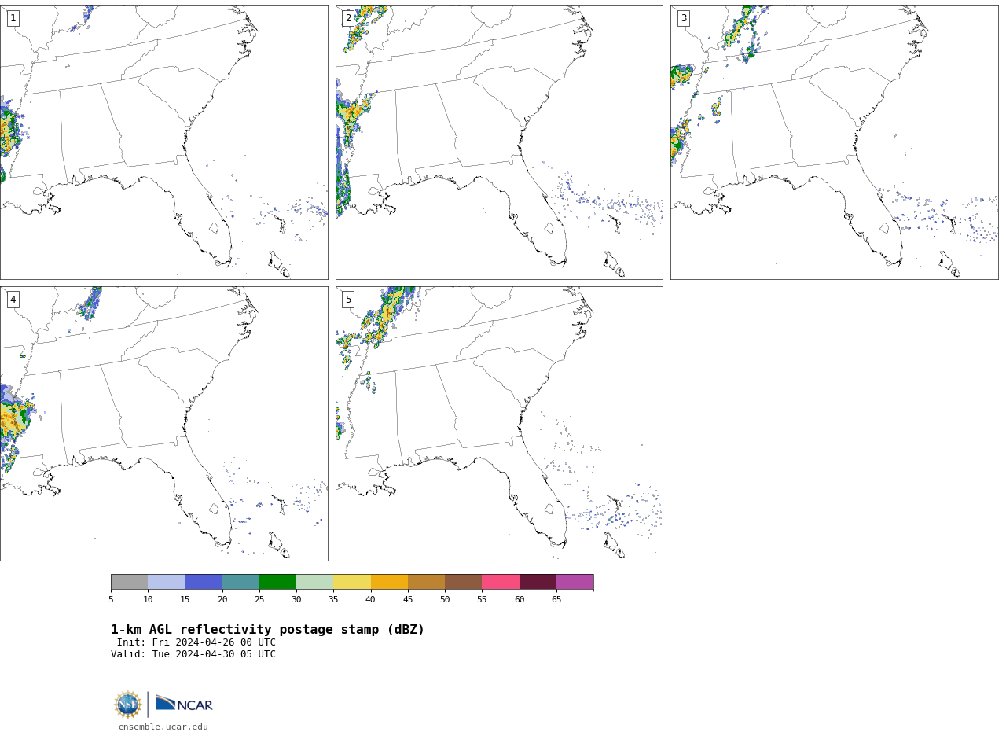
Task: Click the orange 40-45 dBZ swatch
Action: click(x=389, y=582)
